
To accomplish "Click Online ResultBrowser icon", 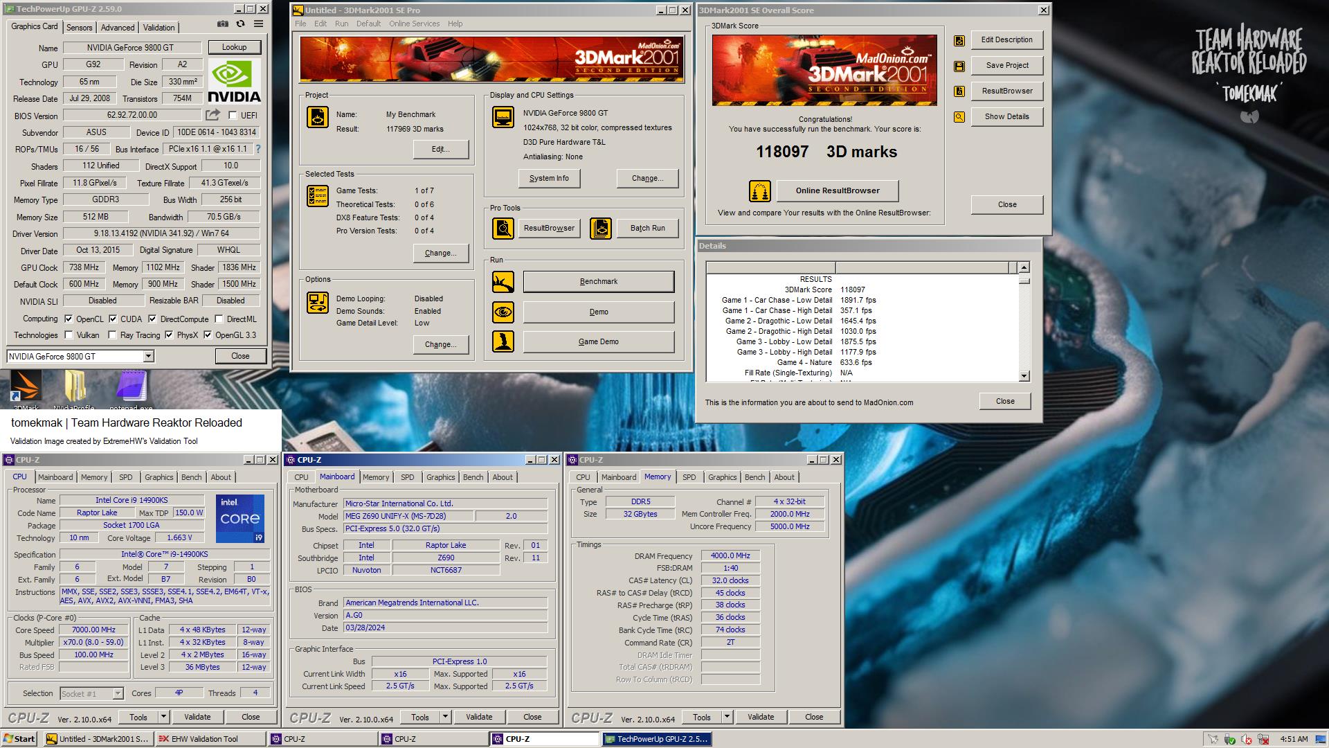I will (760, 191).
